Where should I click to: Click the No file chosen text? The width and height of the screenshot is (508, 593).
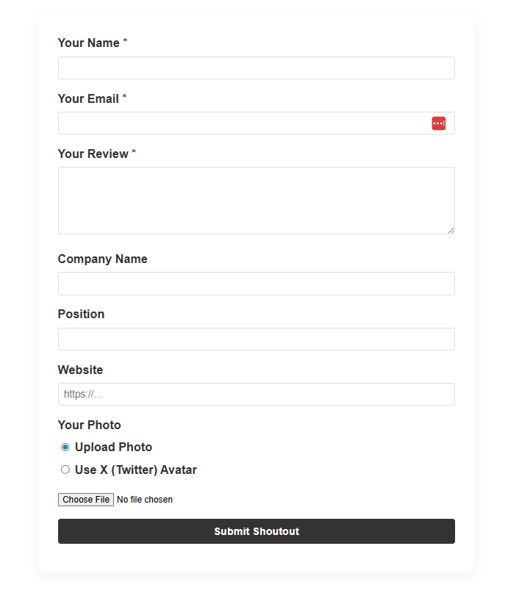144,499
